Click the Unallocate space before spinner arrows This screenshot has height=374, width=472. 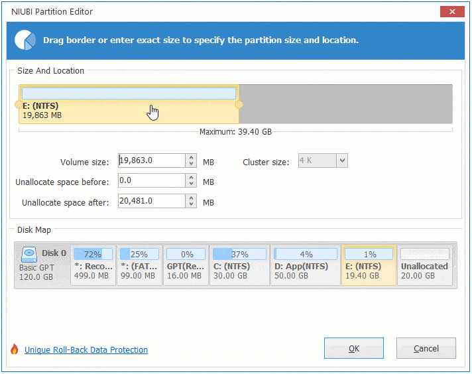pos(192,181)
